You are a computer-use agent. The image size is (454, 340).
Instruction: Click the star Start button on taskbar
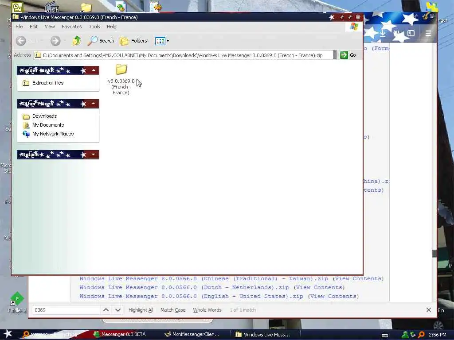(8, 334)
